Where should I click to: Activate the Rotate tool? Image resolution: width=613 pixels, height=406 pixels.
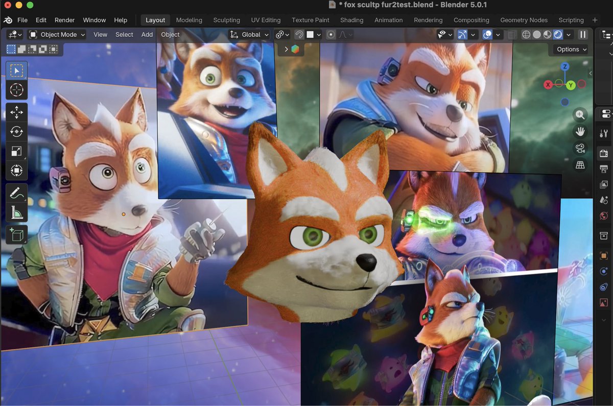click(x=17, y=132)
